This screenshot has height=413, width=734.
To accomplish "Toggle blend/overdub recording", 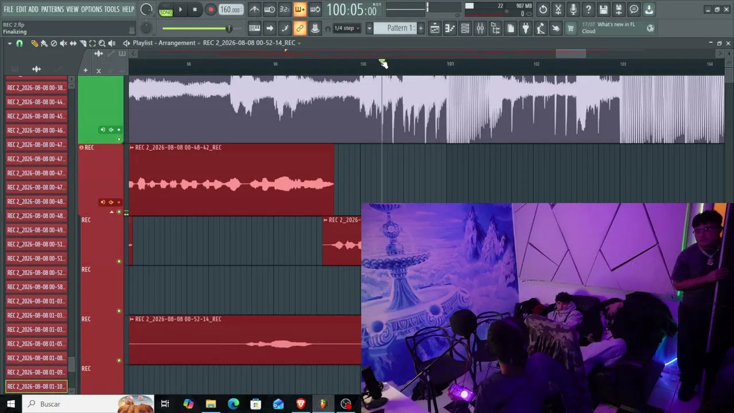I will click(299, 9).
